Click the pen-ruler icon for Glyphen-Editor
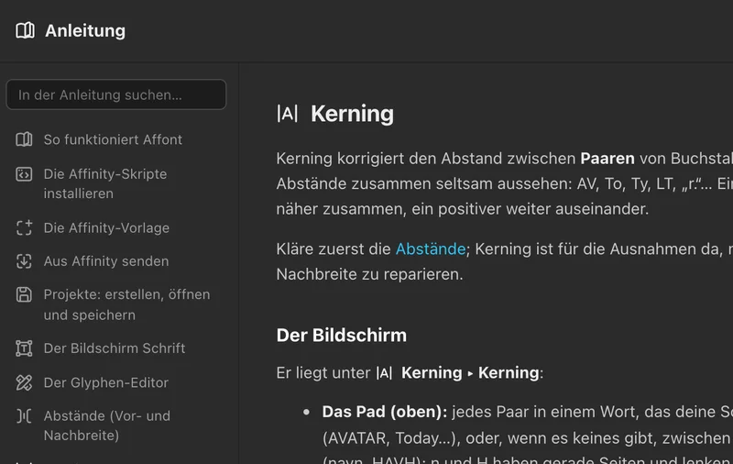 tap(25, 382)
